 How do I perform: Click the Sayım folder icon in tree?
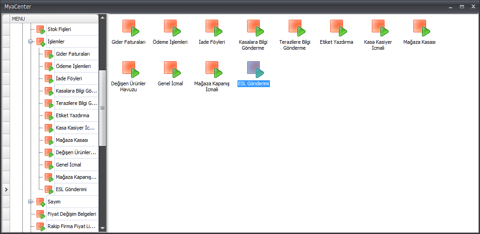pos(41,202)
